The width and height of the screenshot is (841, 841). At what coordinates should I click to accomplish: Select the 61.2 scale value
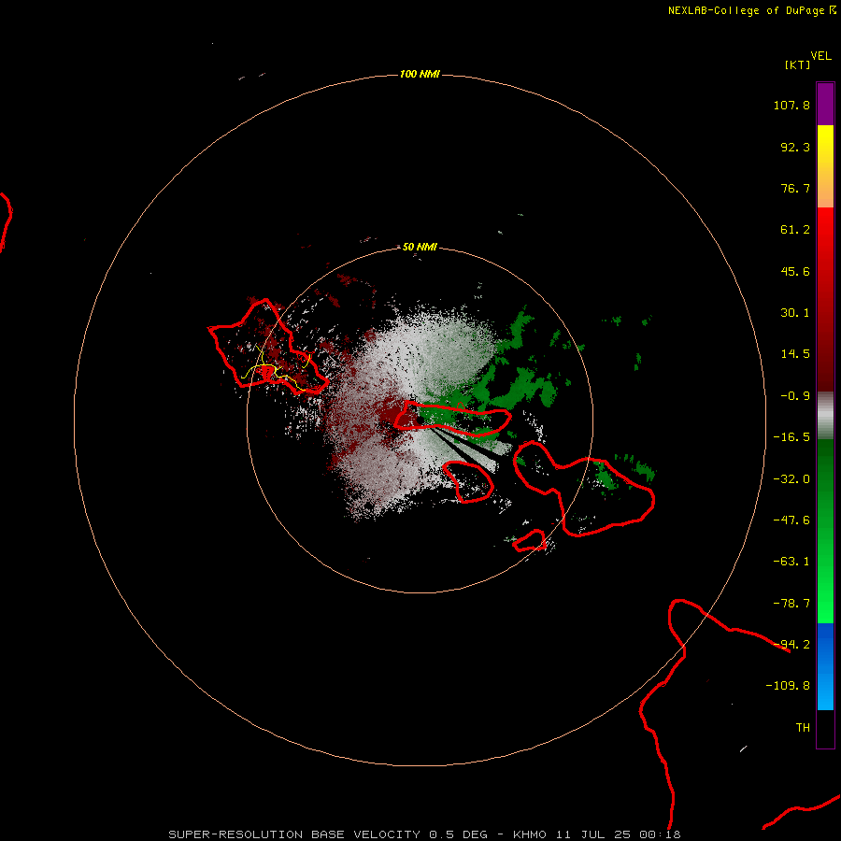(x=795, y=230)
